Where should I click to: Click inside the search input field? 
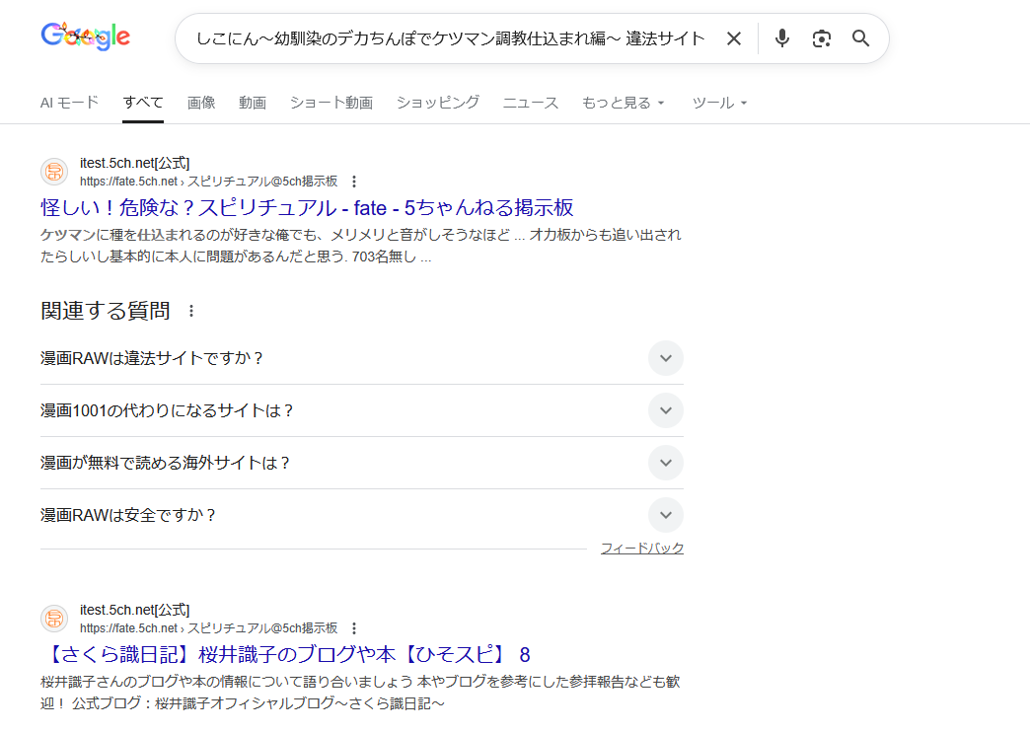pyautogui.click(x=444, y=37)
